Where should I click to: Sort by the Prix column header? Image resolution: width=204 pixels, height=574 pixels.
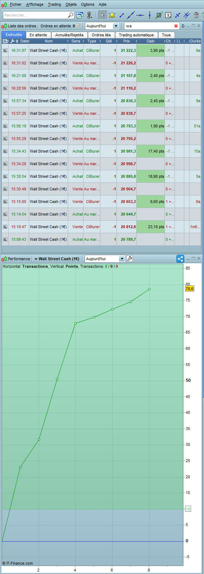tap(127, 41)
